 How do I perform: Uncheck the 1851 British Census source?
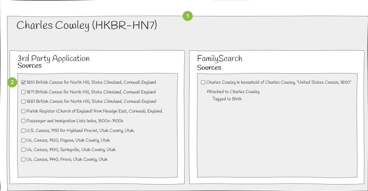[x=23, y=82]
